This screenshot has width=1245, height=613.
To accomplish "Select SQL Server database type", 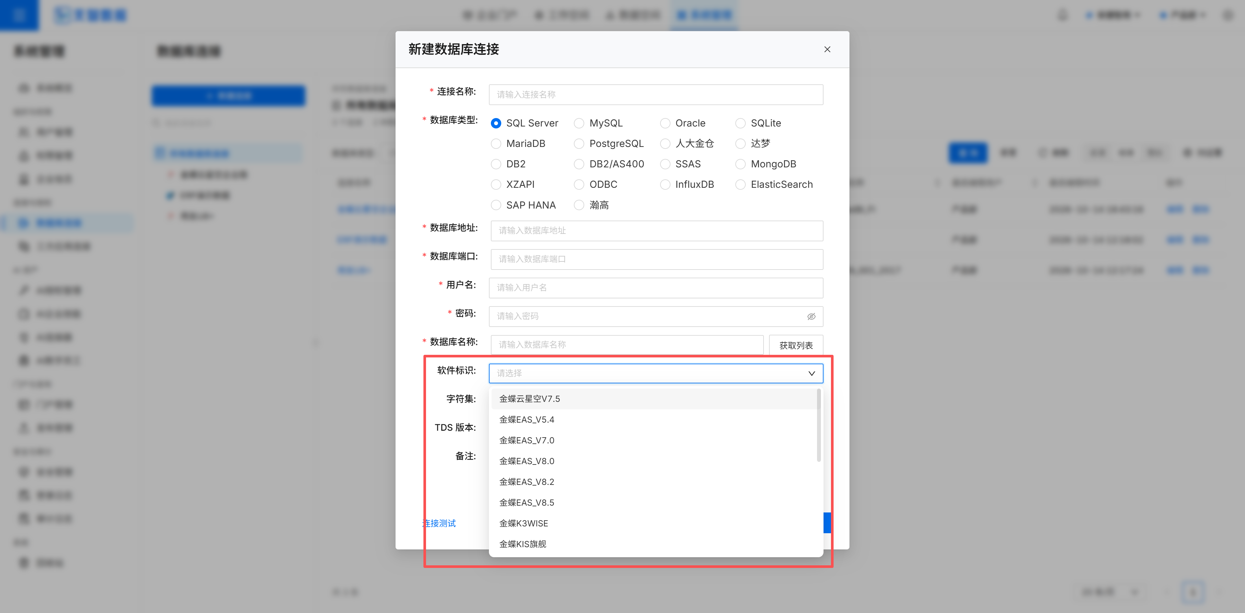I will pos(524,123).
